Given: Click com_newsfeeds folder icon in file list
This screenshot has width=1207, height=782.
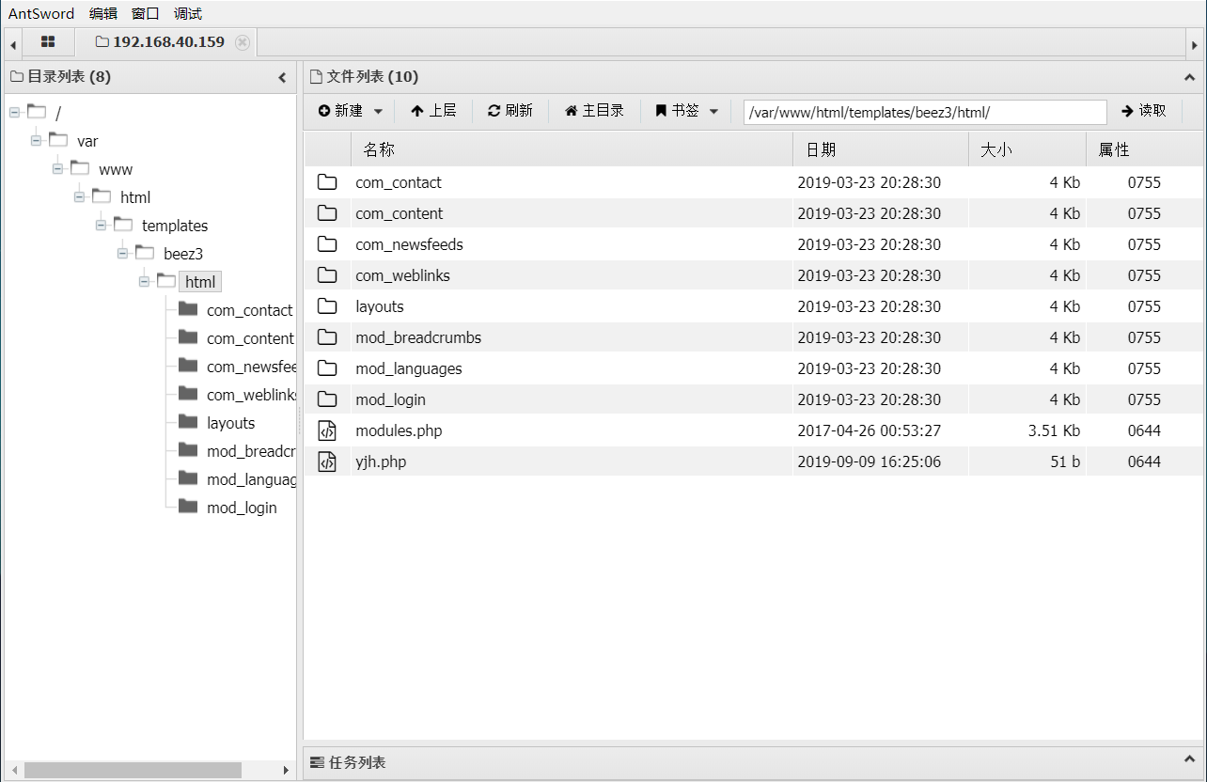Looking at the screenshot, I should click(327, 244).
